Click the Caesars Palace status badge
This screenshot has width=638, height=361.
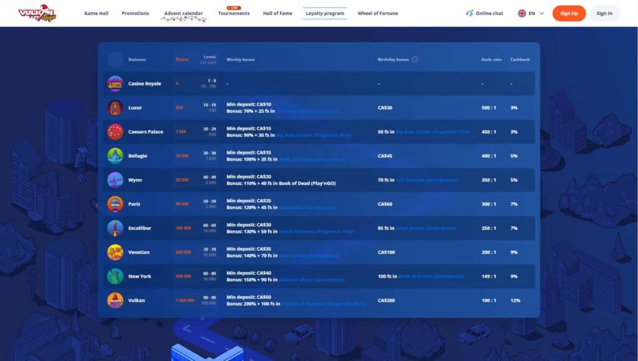pos(115,132)
